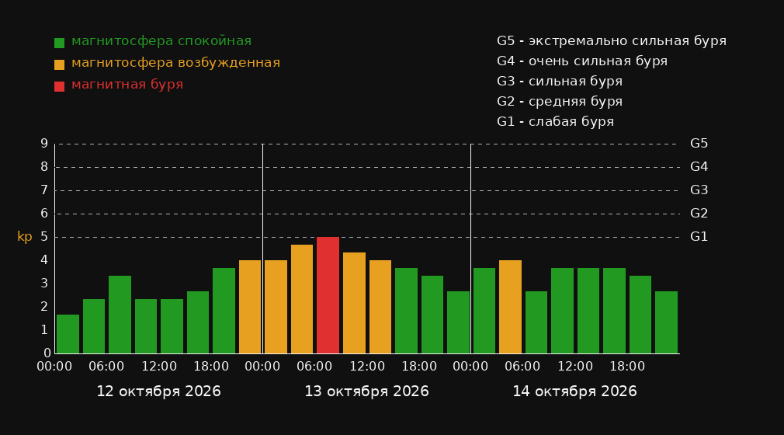The height and width of the screenshot is (435, 784).
Task: Click the G5 level marker on right axis
Action: (699, 144)
